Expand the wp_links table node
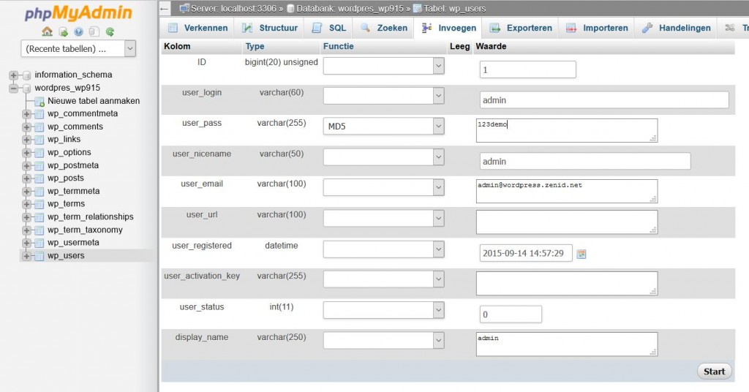The image size is (749, 392). click(x=27, y=140)
